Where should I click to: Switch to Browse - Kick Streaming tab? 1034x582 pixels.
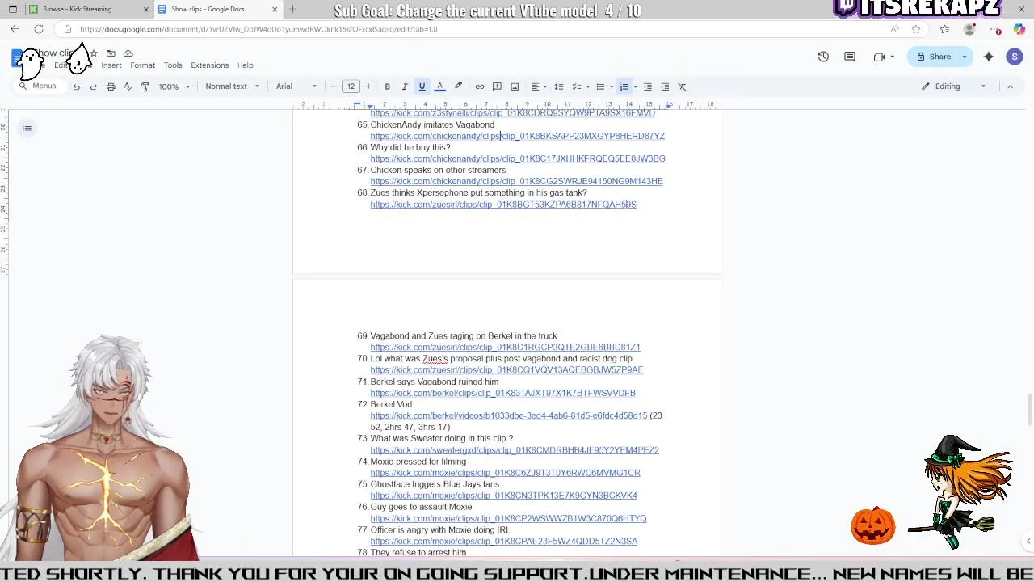(x=77, y=9)
